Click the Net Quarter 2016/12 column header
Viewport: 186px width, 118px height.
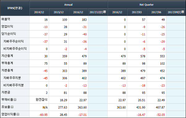117,12
